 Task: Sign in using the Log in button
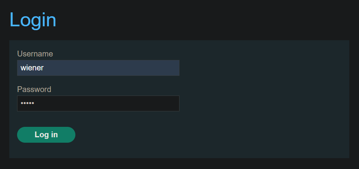46,135
